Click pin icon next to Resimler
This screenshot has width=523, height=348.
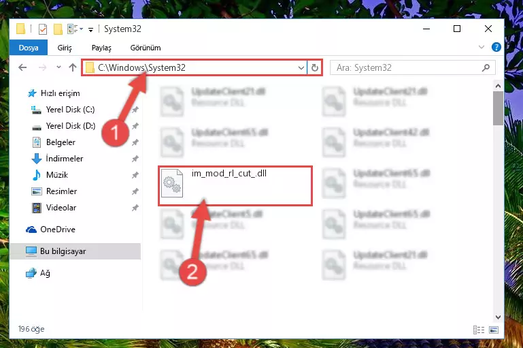tap(135, 191)
